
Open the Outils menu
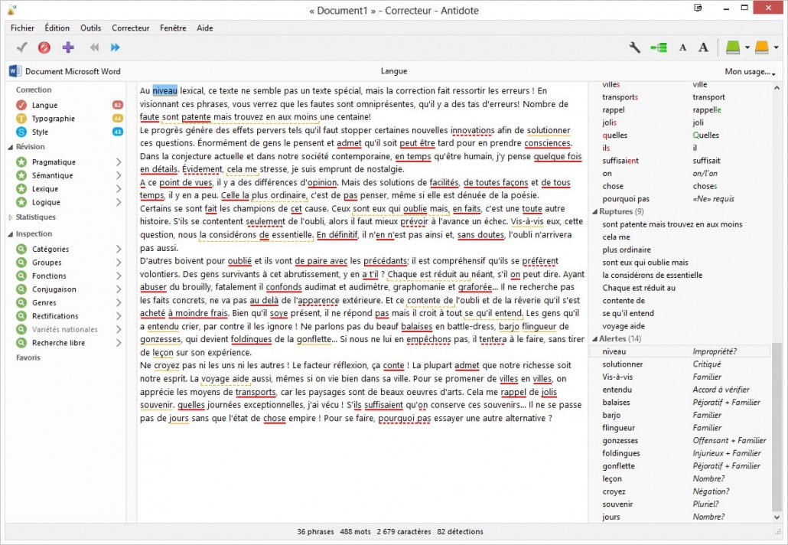tap(90, 28)
